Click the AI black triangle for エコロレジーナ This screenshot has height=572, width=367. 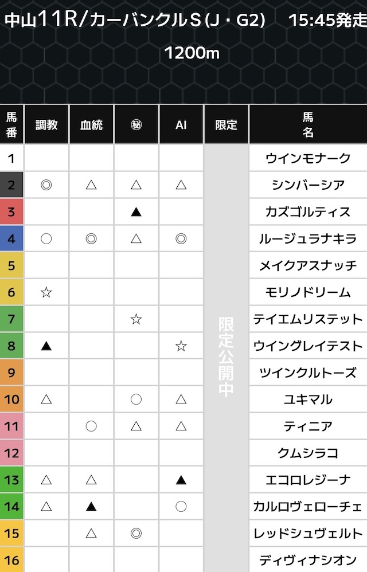(x=181, y=480)
